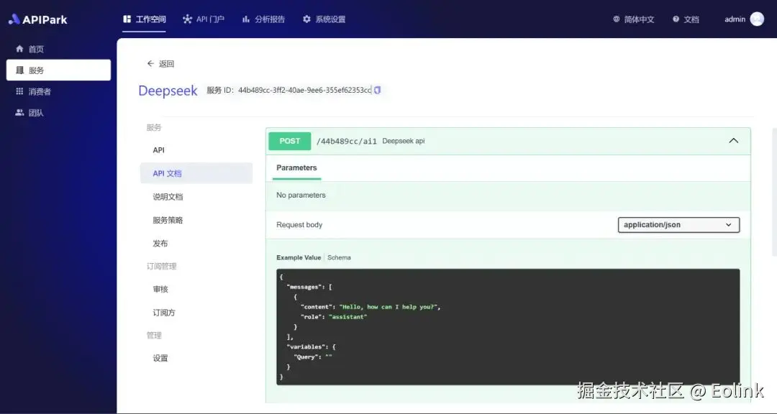Open the 文档 documentation link
777x414 pixels.
click(686, 19)
